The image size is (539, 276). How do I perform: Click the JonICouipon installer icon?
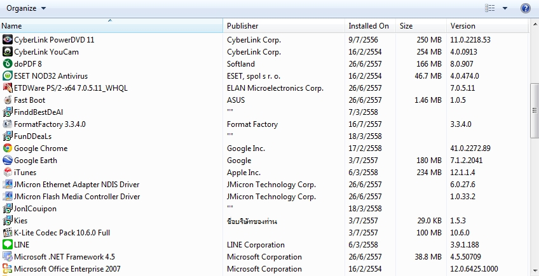(x=7, y=208)
